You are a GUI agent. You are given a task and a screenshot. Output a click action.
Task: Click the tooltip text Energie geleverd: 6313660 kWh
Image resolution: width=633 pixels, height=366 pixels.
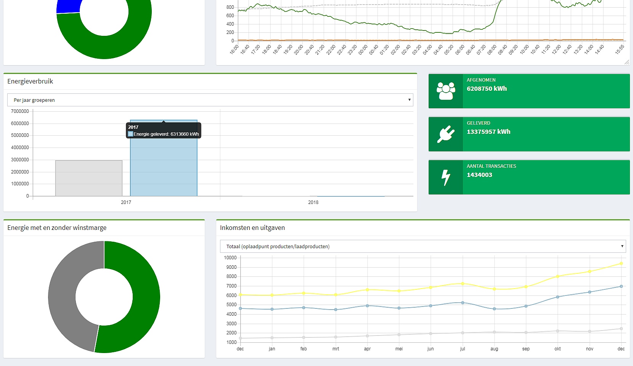coord(166,134)
